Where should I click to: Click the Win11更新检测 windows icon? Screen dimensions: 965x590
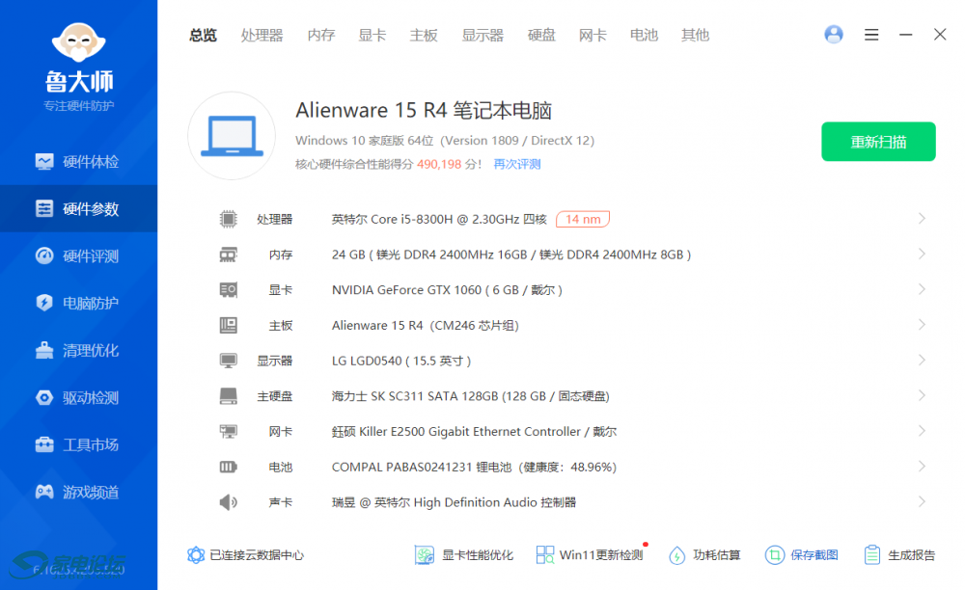point(544,555)
